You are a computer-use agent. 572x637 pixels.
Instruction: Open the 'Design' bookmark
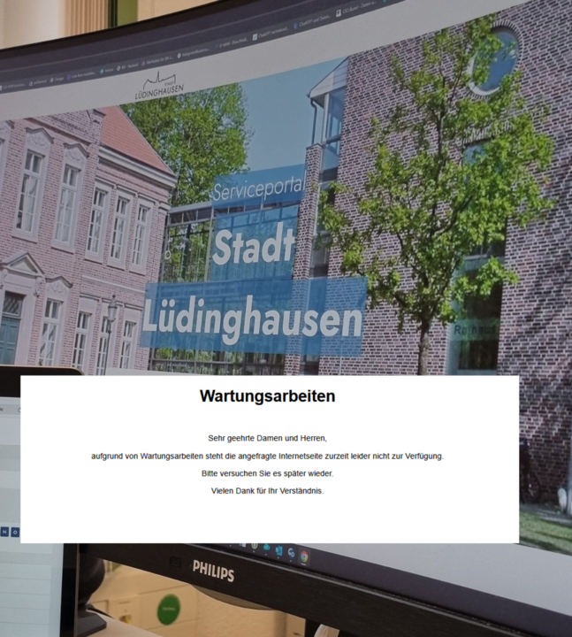tap(57, 80)
